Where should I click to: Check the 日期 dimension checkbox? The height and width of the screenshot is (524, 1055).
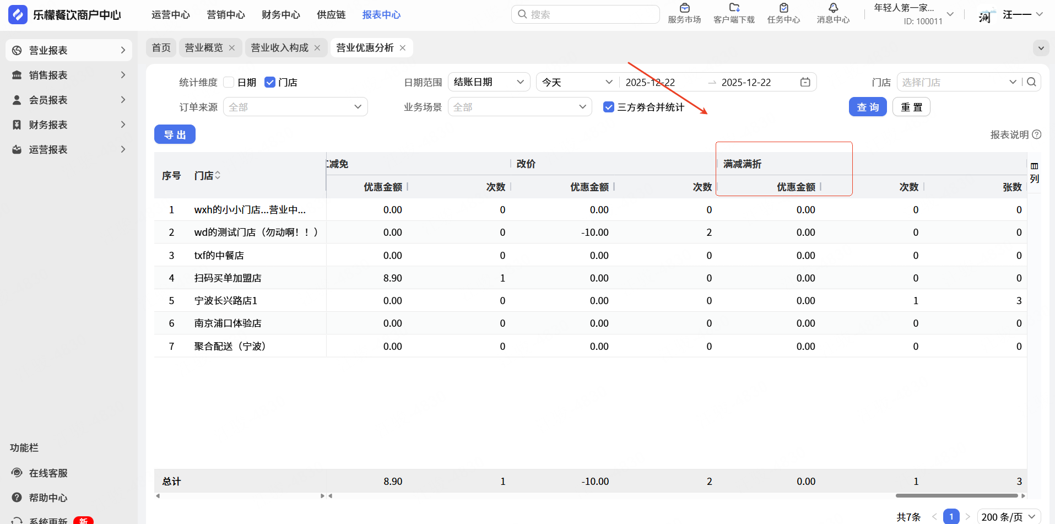229,83
